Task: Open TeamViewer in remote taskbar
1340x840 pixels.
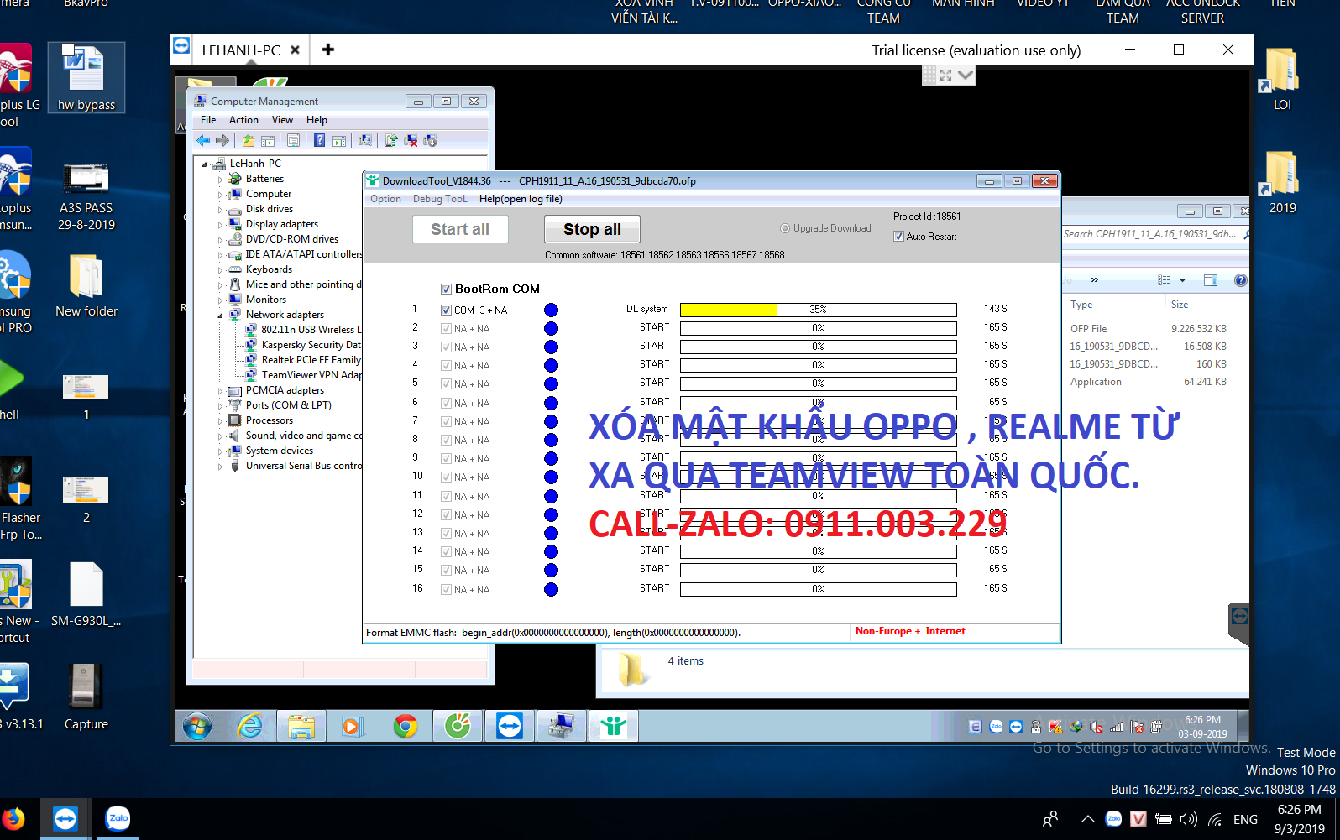Action: tap(510, 726)
